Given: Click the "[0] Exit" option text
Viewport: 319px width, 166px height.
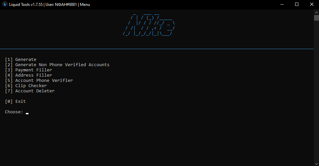Looking at the screenshot, I should pos(15,101).
